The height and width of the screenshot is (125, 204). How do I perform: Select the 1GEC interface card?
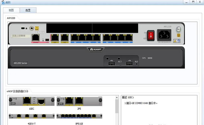pos(32,101)
